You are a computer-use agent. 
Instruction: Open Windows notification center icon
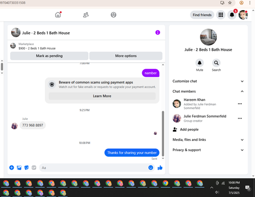247,188
